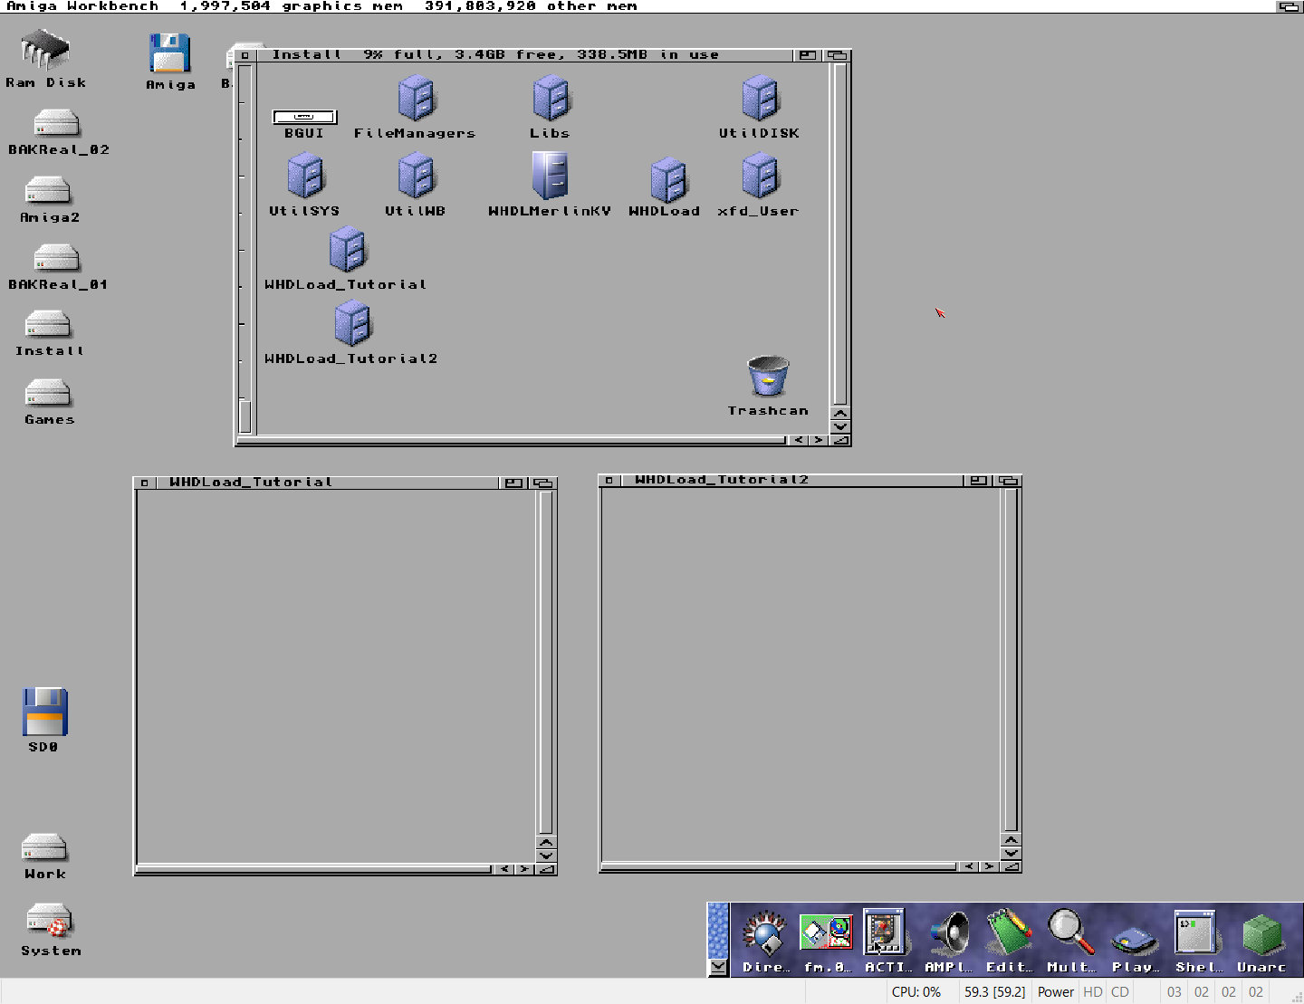Select the Games drive icon
The width and height of the screenshot is (1304, 1004).
point(48,393)
